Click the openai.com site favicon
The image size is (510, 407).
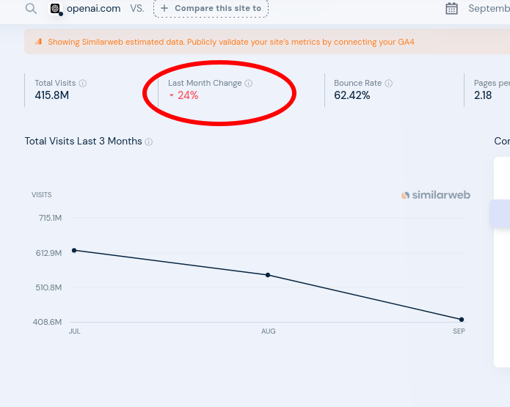[x=55, y=9]
